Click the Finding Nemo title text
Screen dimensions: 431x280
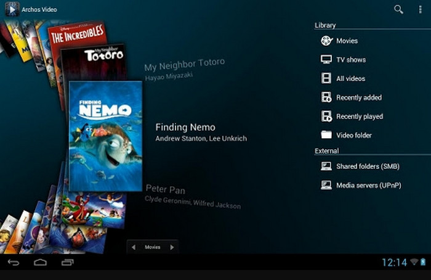[185, 127]
